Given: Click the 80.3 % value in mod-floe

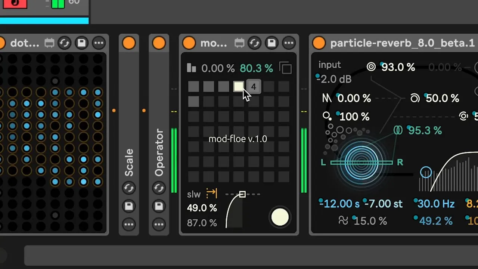Looking at the screenshot, I should [256, 68].
